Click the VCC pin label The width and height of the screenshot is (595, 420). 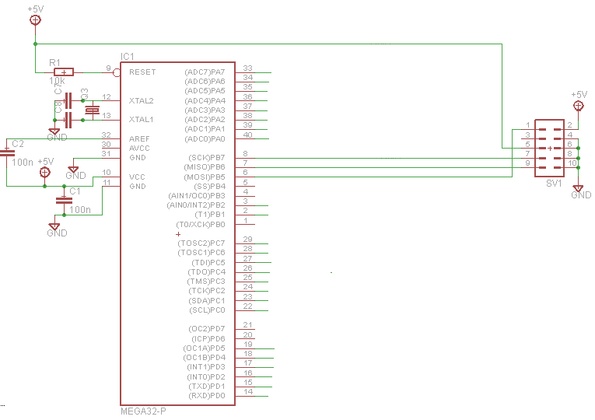pos(137,177)
